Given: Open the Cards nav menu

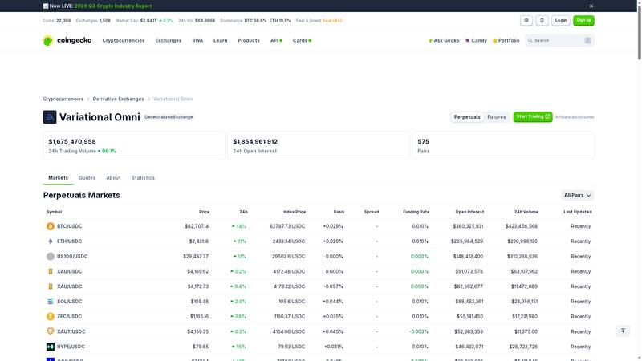Looking at the screenshot, I should click(302, 41).
